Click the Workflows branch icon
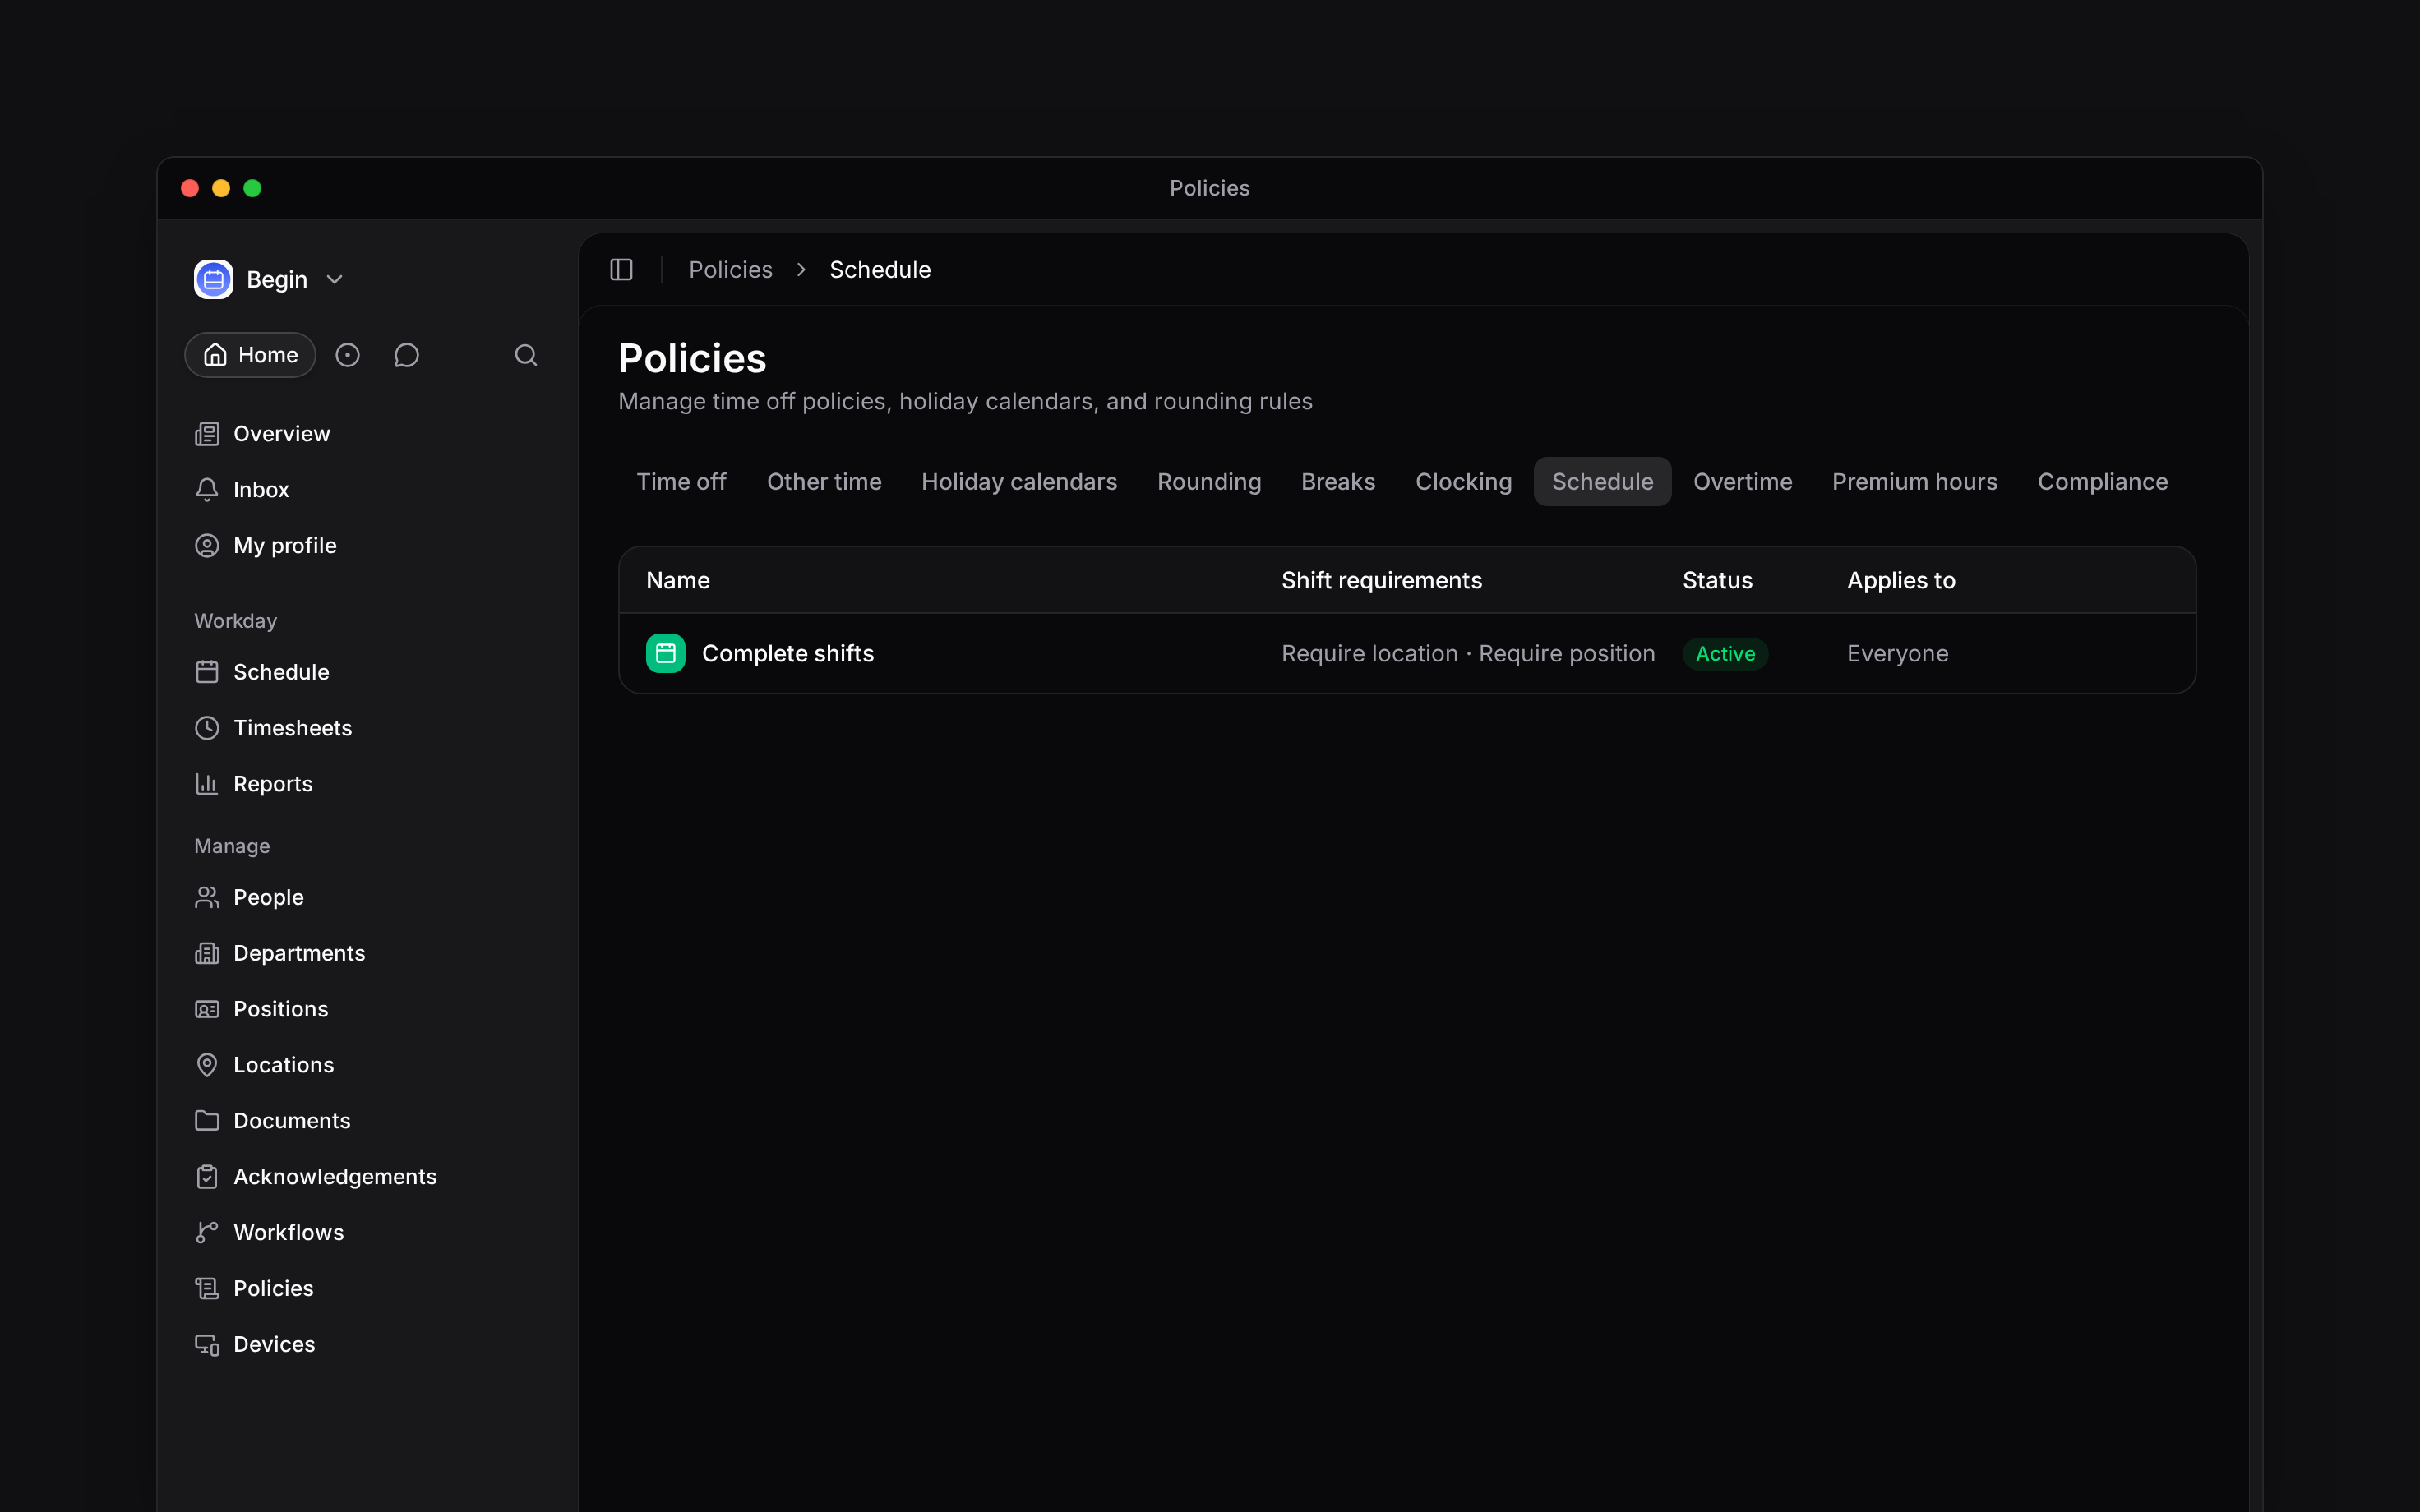Image resolution: width=2420 pixels, height=1512 pixels. pyautogui.click(x=207, y=1233)
